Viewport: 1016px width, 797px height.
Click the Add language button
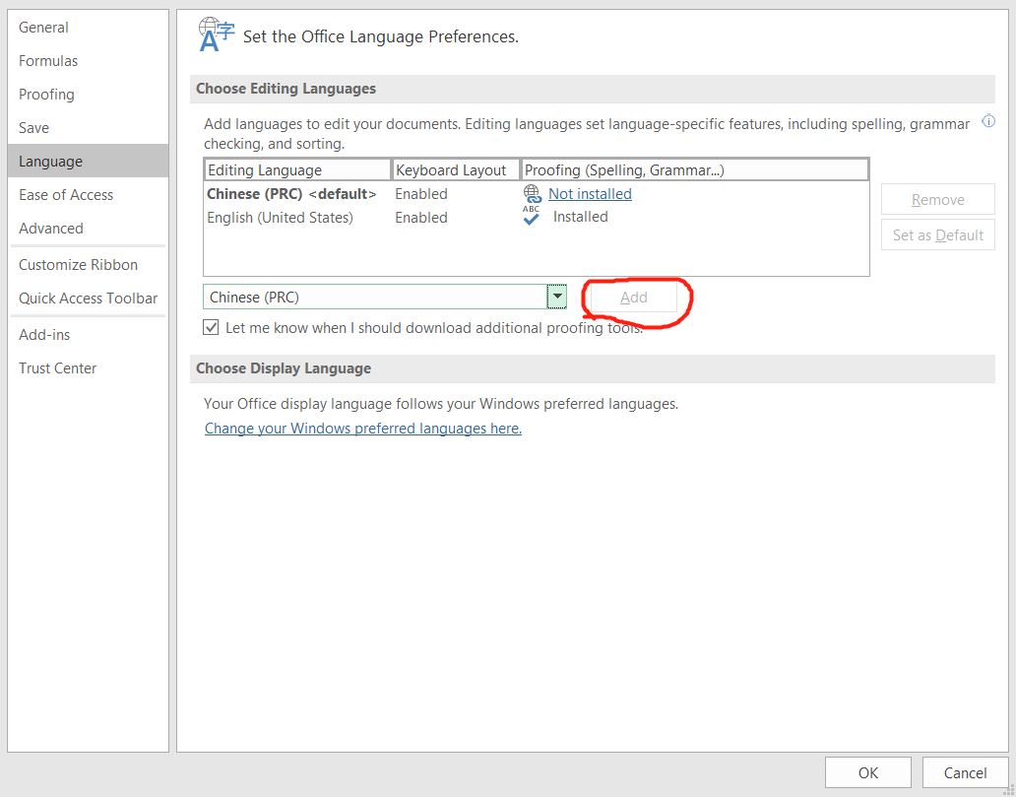[x=634, y=297]
